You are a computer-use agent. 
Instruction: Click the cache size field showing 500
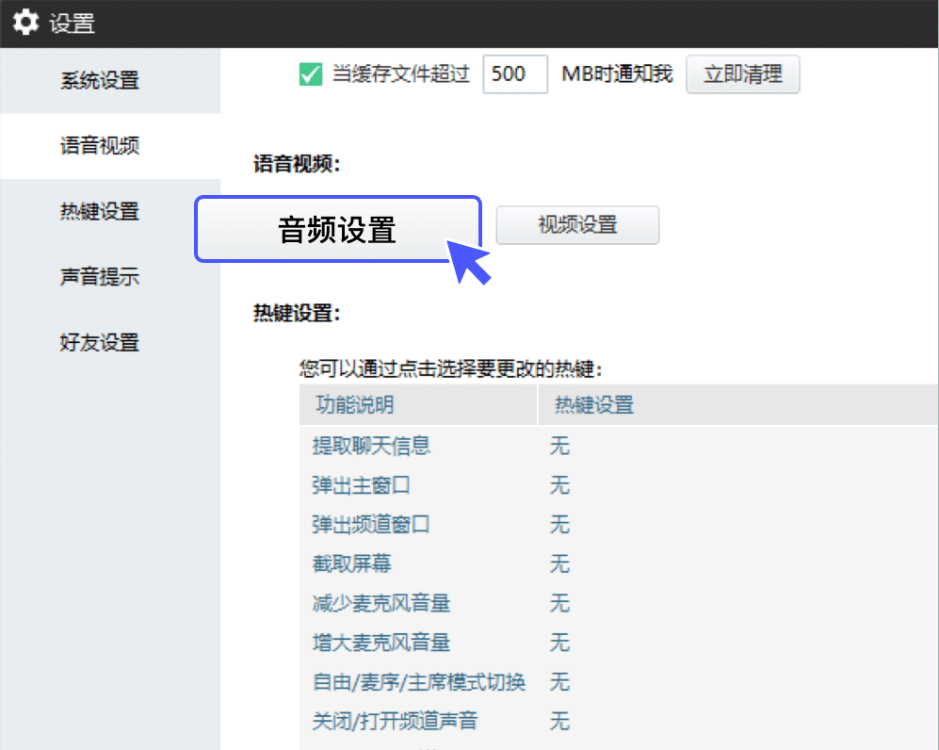[514, 74]
